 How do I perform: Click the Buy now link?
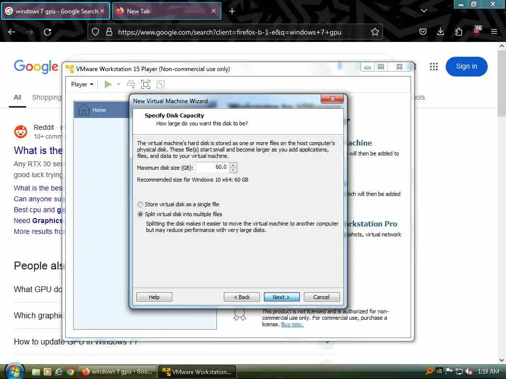click(292, 324)
